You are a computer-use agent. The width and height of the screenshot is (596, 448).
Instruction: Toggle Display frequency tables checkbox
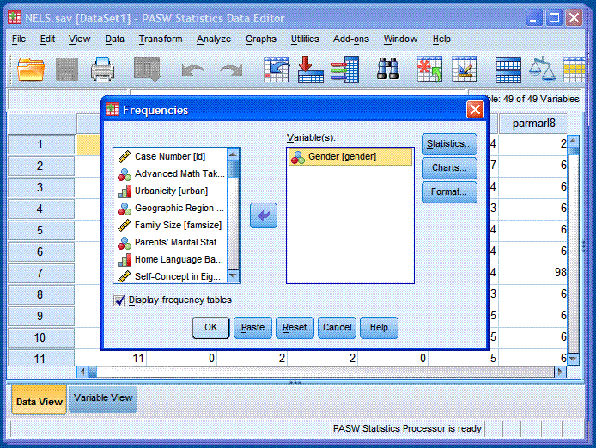point(119,300)
